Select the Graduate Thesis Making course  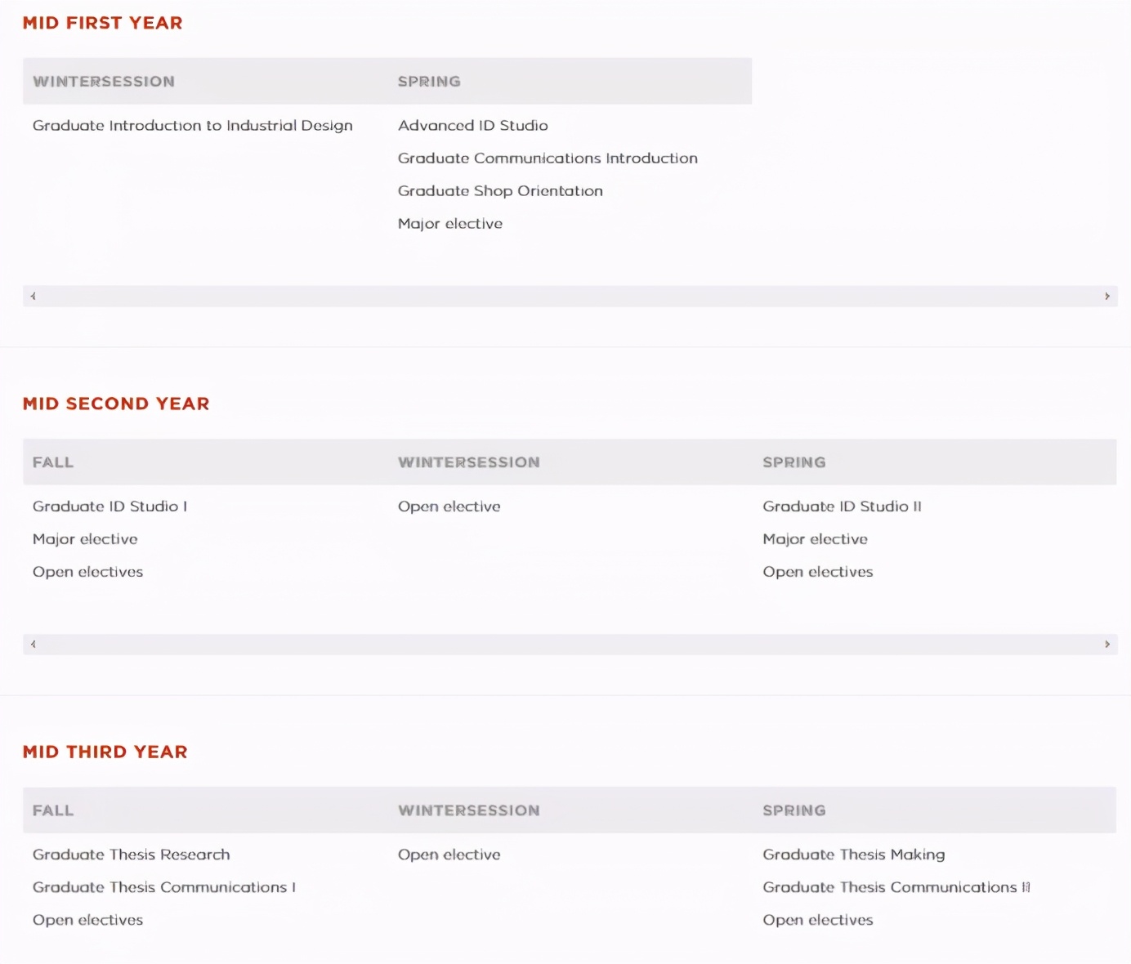[853, 855]
